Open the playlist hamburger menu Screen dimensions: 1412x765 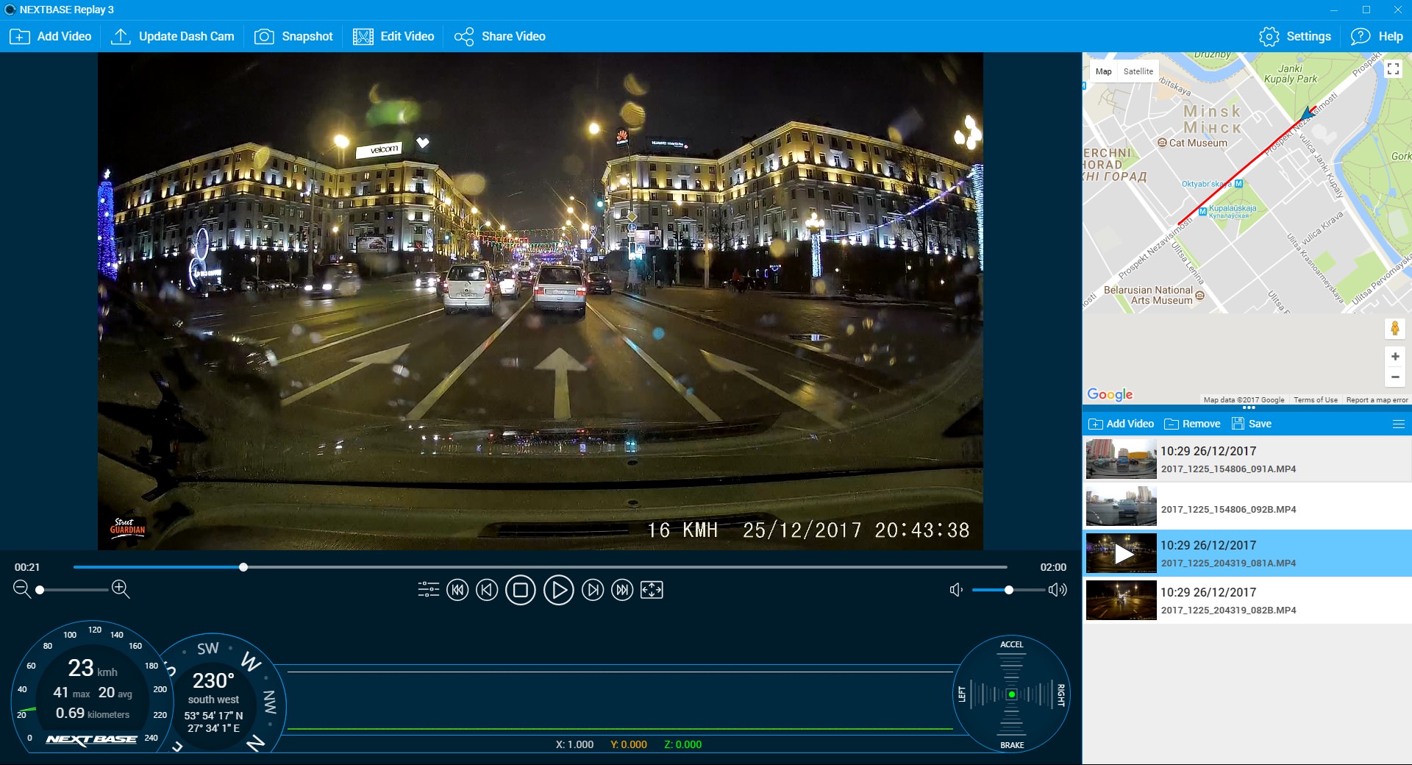tap(1398, 424)
